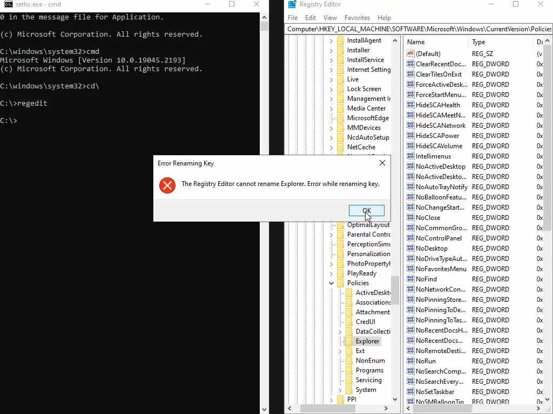Open the View menu in Registry Editor

pos(330,18)
